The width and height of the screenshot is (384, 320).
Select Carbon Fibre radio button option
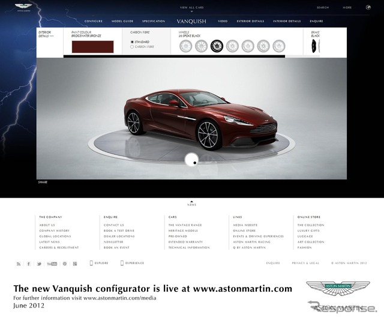pyautogui.click(x=132, y=47)
